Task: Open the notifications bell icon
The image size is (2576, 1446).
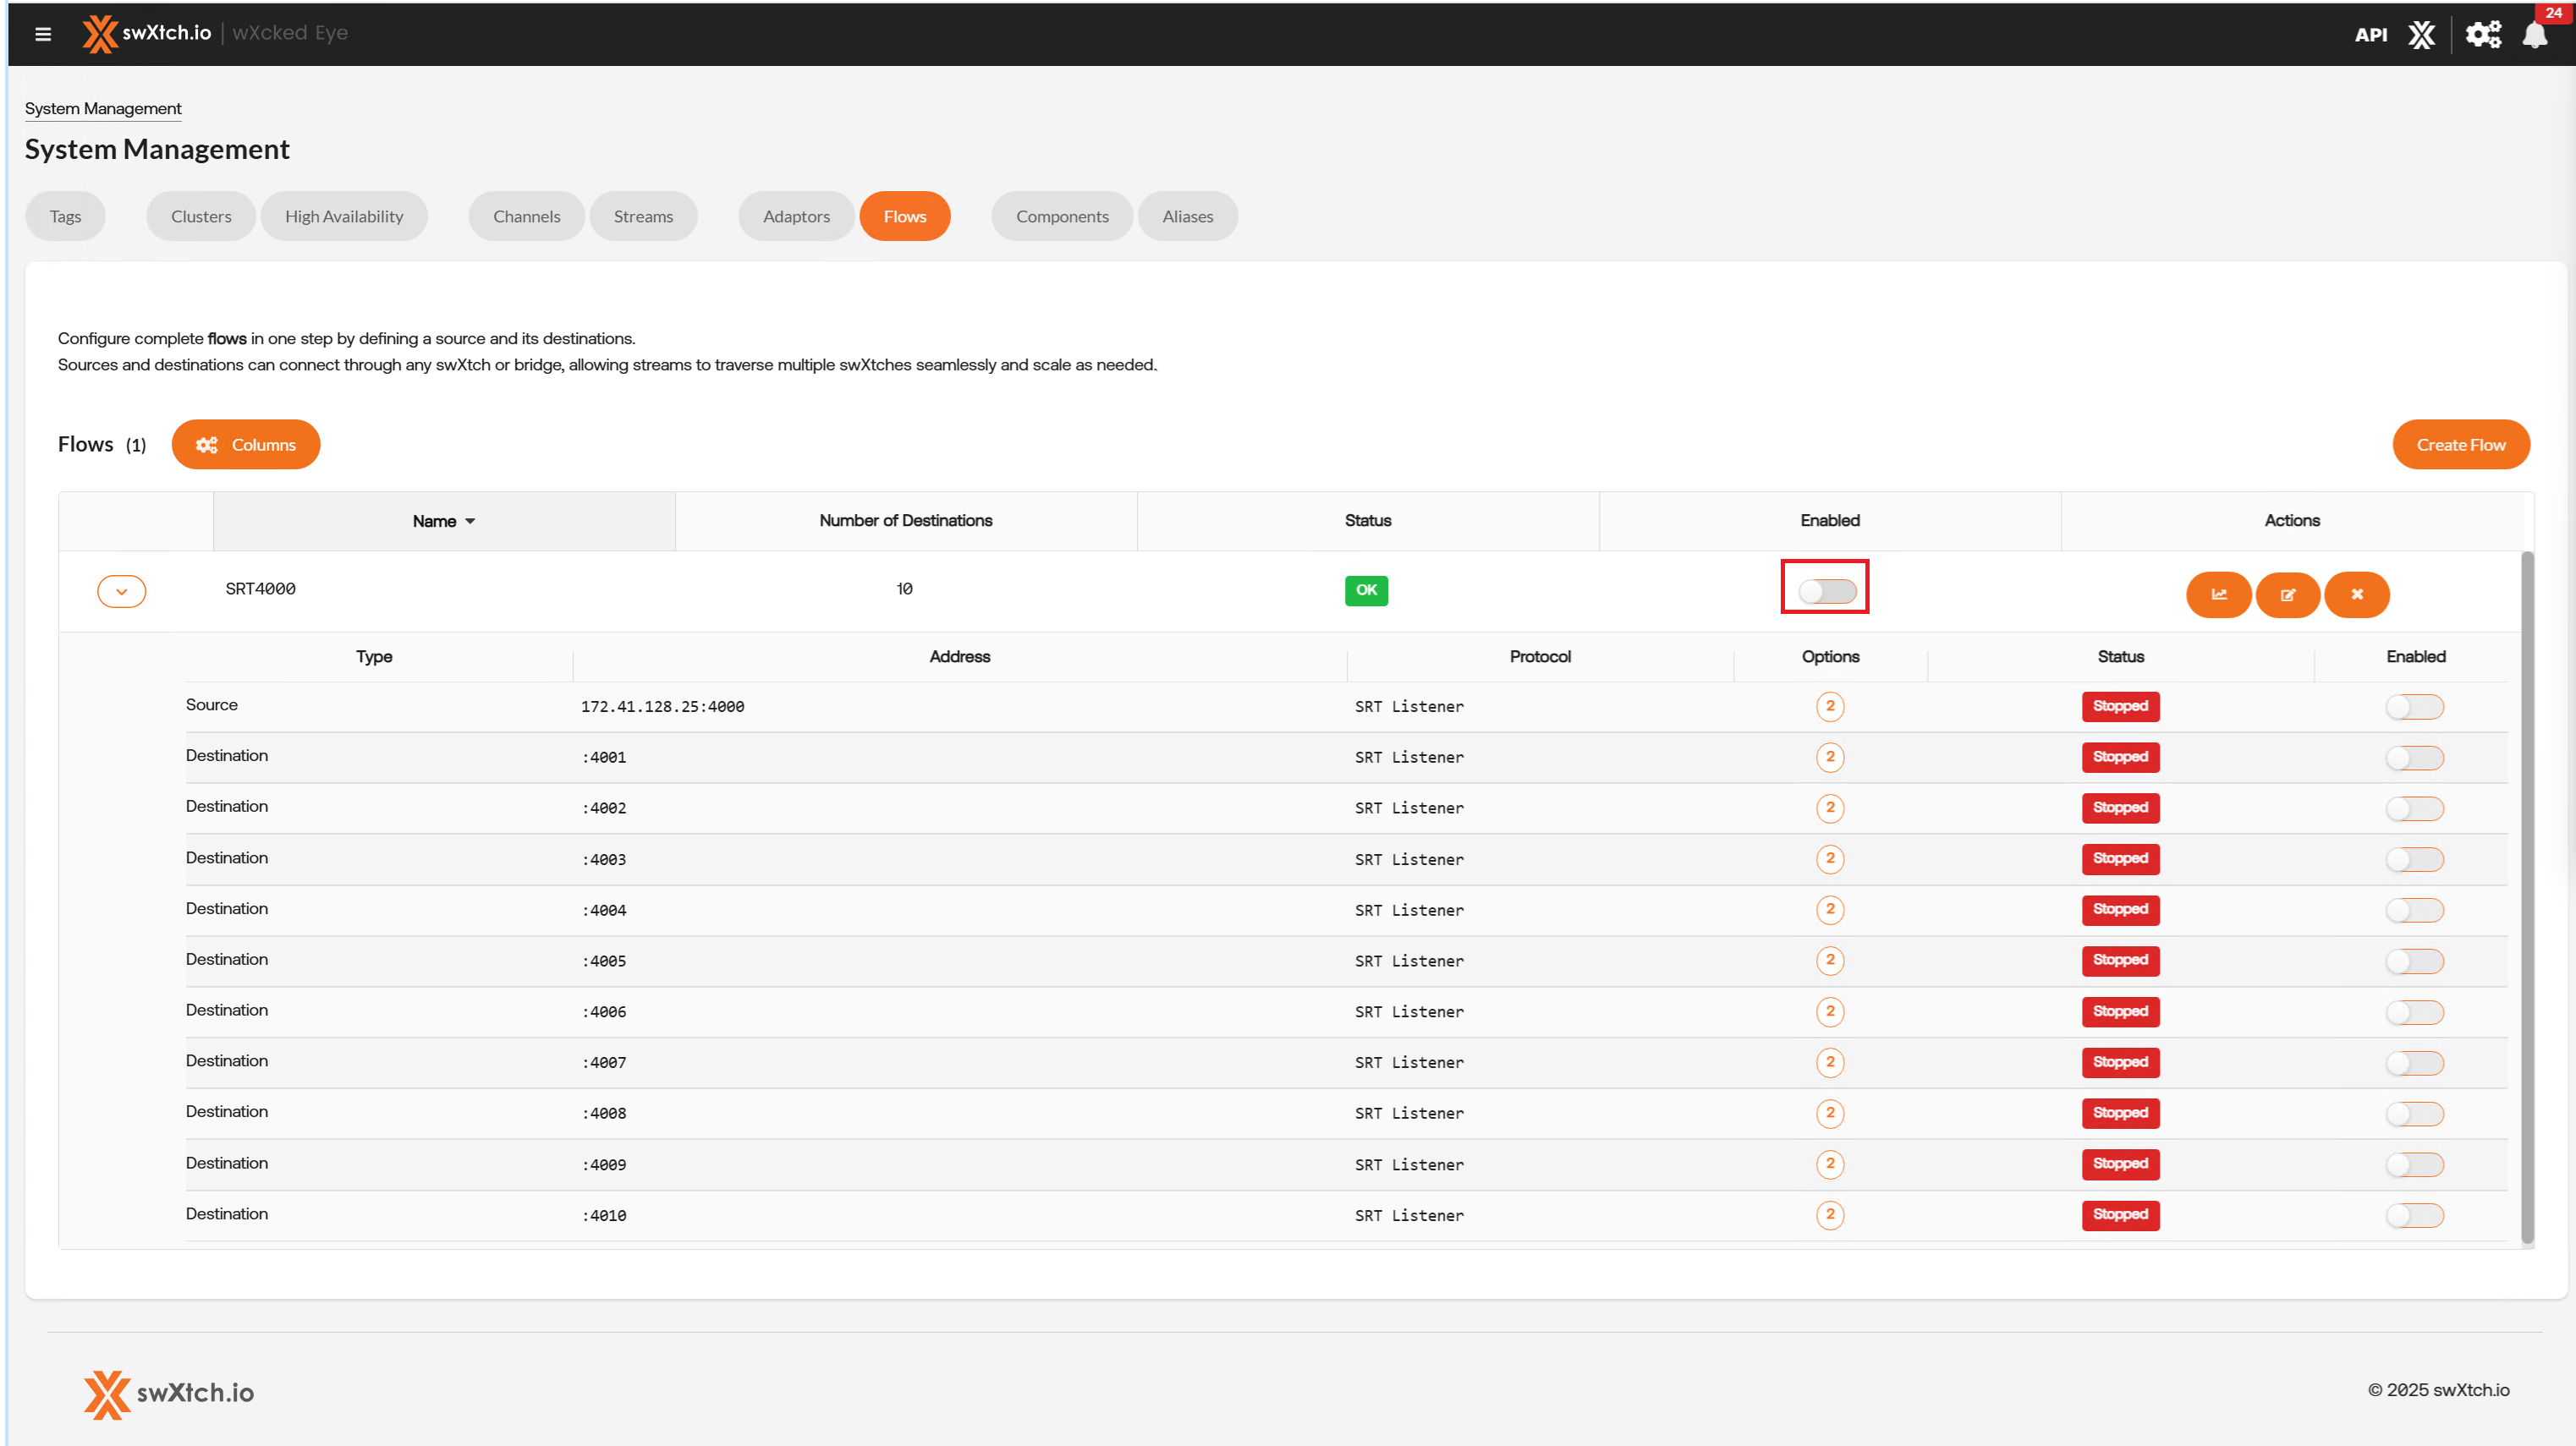Action: tap(2534, 35)
